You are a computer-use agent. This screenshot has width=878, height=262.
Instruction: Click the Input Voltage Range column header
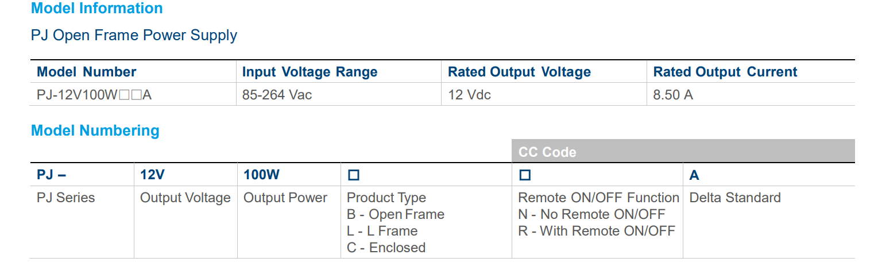(310, 72)
